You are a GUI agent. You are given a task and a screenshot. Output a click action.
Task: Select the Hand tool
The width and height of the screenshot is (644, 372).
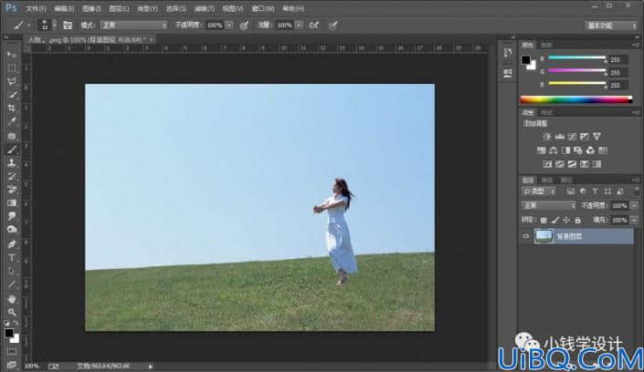[12, 299]
